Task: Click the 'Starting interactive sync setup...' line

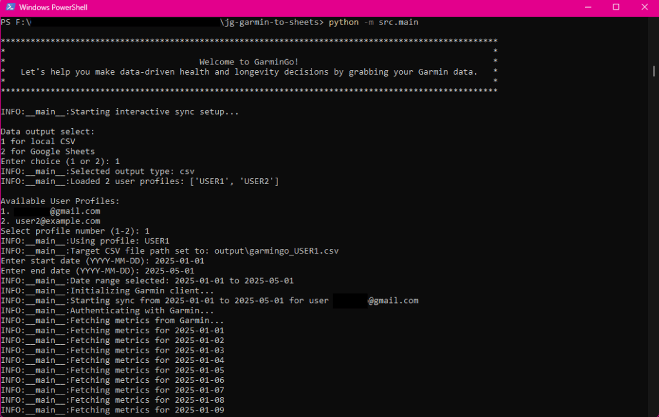Action: coord(120,112)
